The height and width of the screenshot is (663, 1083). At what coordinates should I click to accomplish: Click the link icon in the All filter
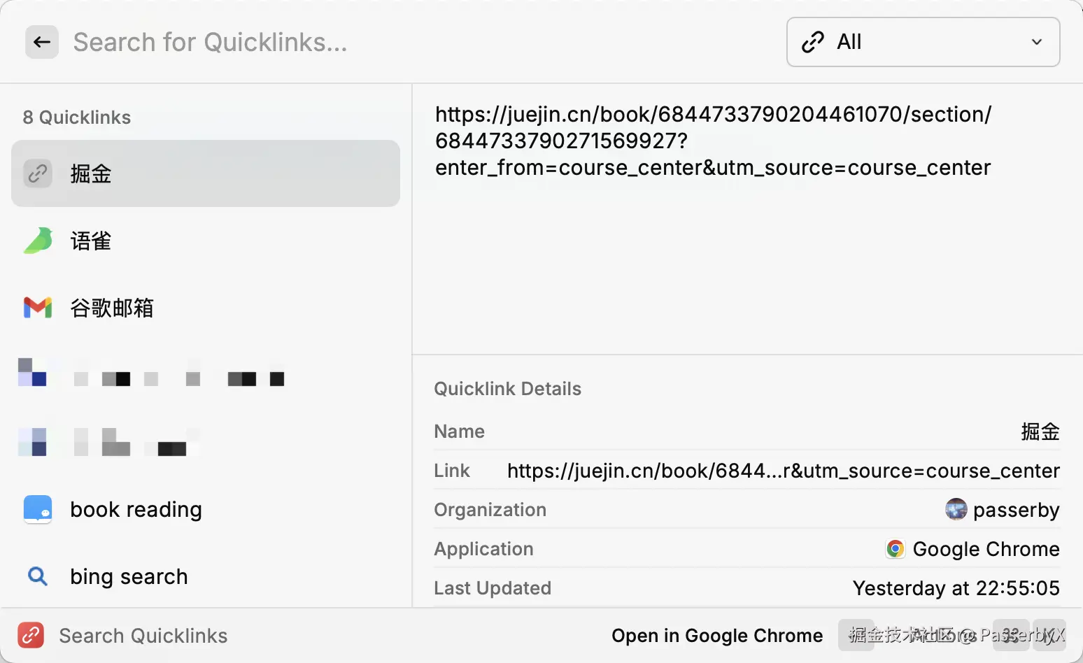click(813, 42)
